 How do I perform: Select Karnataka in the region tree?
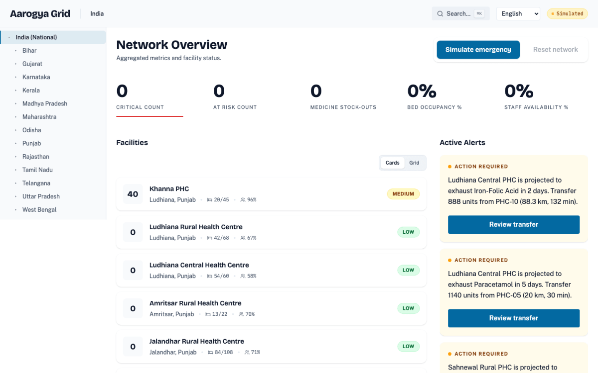(53, 77)
